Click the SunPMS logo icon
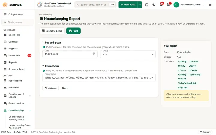 (x=5, y=5)
